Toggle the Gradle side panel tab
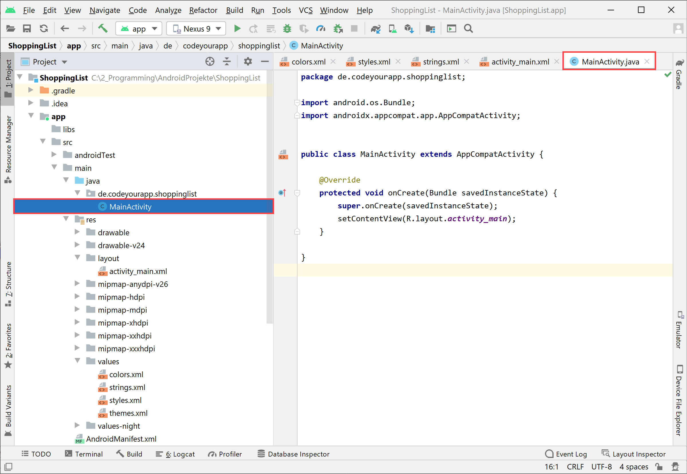 click(x=679, y=75)
